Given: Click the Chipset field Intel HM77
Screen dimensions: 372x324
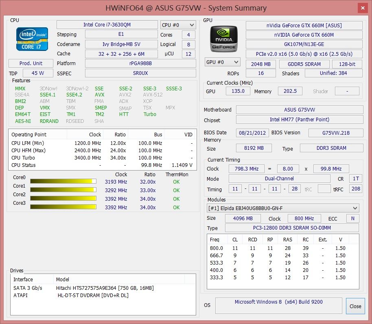Looking at the screenshot, I should pos(300,119).
